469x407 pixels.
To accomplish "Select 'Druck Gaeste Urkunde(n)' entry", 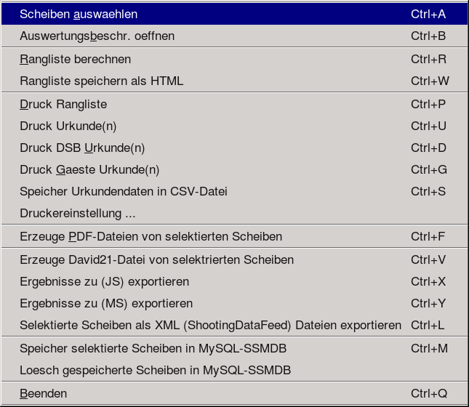I will pyautogui.click(x=89, y=169).
